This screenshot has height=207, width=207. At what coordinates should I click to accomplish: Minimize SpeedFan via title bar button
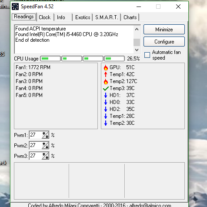tap(139, 7)
